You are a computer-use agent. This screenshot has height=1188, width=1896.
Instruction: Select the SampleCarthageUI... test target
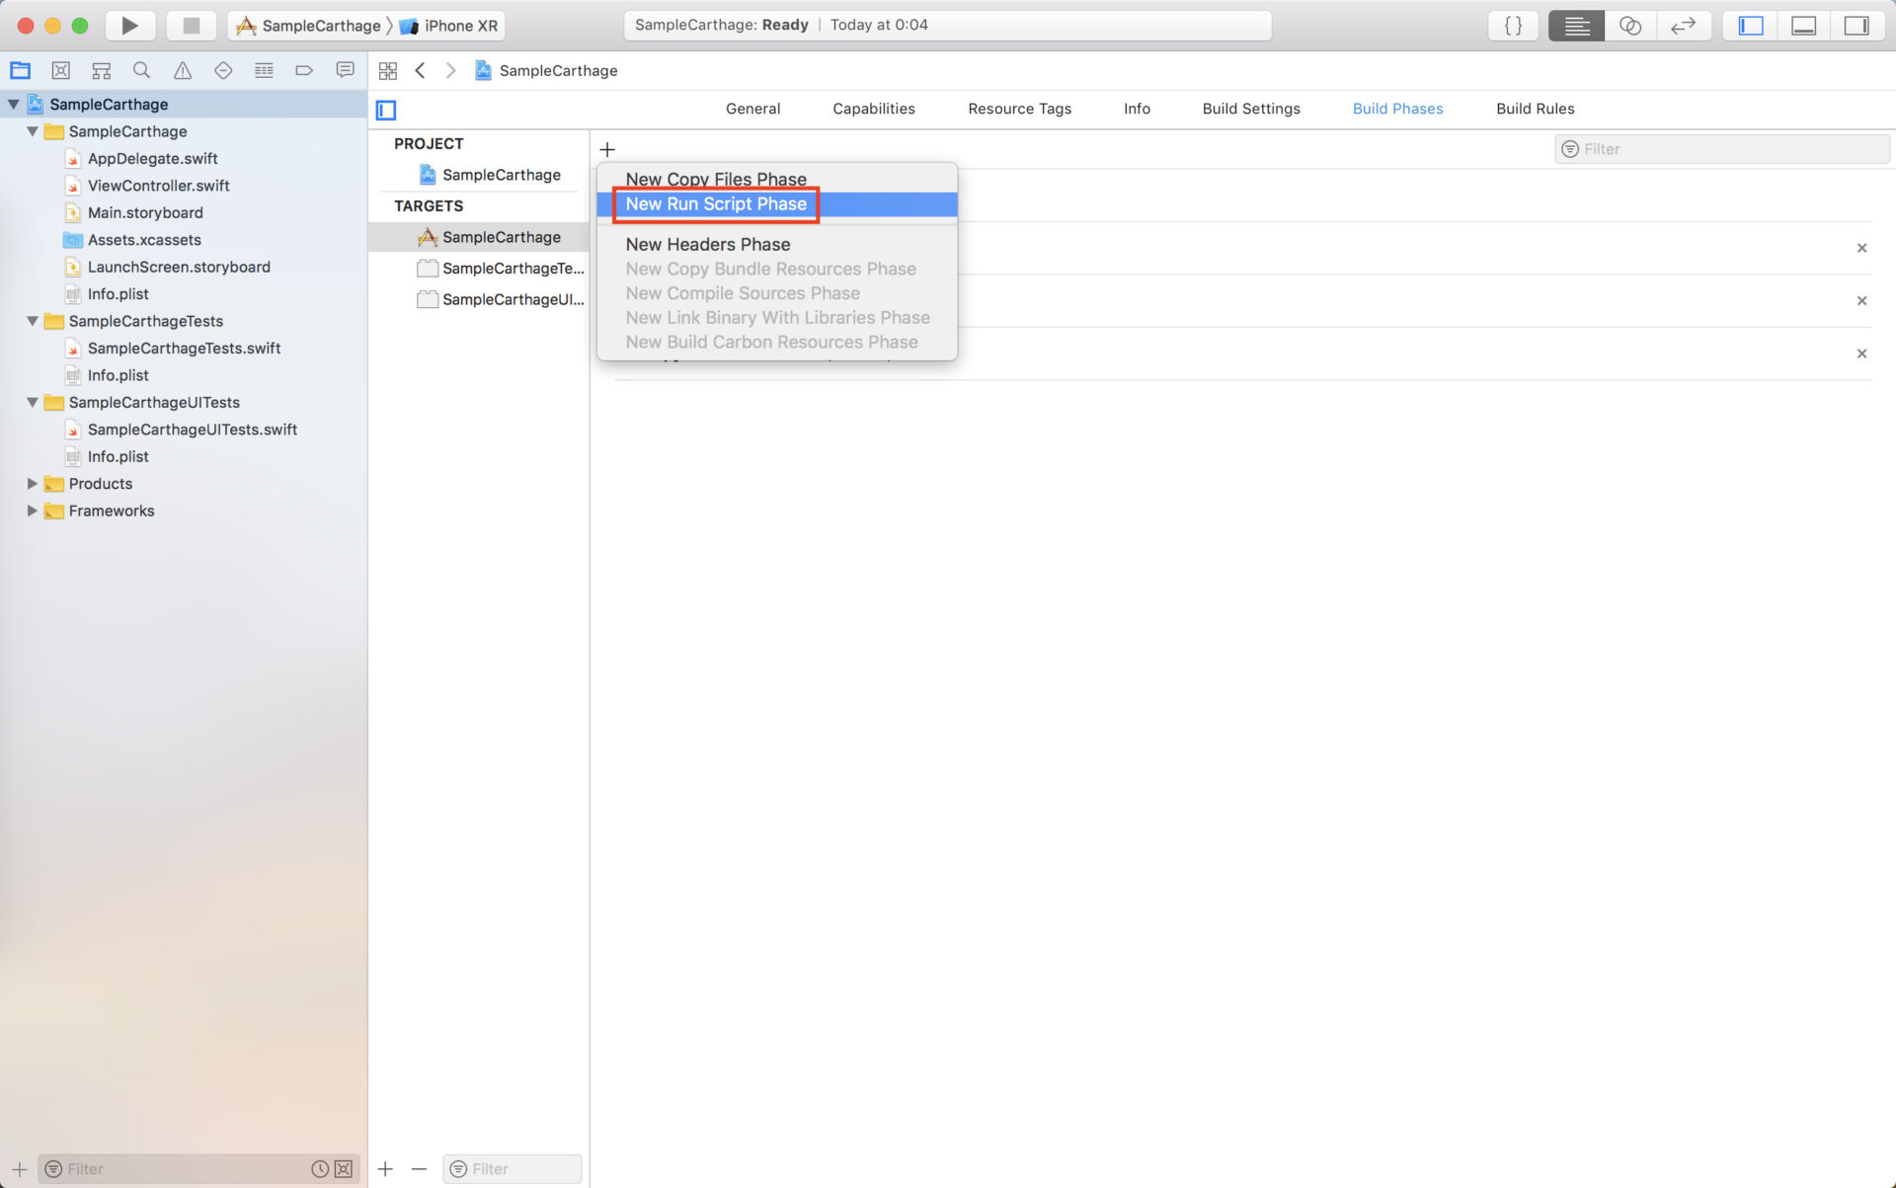pyautogui.click(x=502, y=299)
